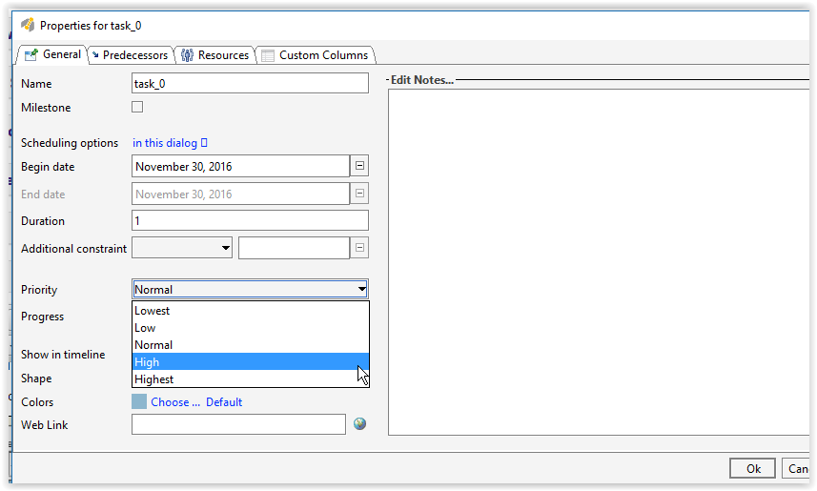Click the blue task color swatch
This screenshot has width=817, height=491.
coord(139,401)
